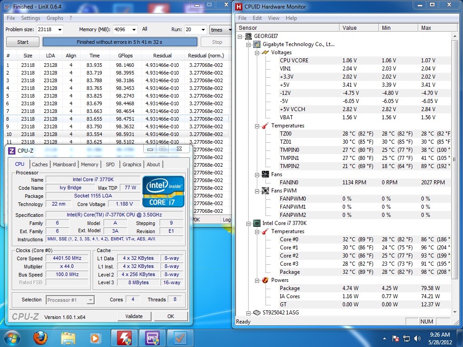The height and width of the screenshot is (347, 463).
Task: Open the Run count dropdown
Action: pyautogui.click(x=203, y=29)
